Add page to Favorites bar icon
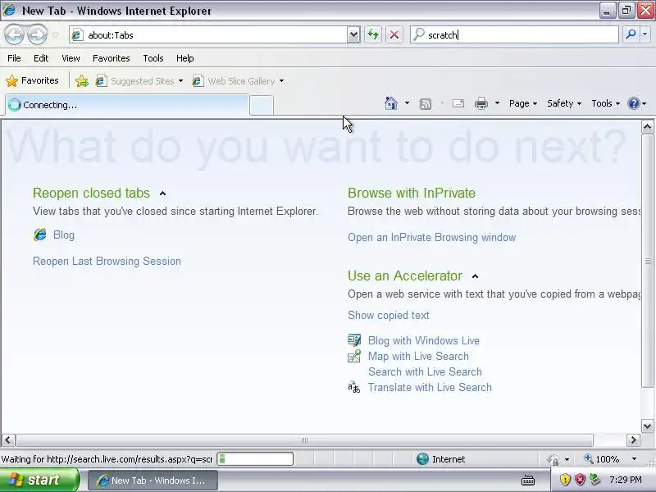 82,80
